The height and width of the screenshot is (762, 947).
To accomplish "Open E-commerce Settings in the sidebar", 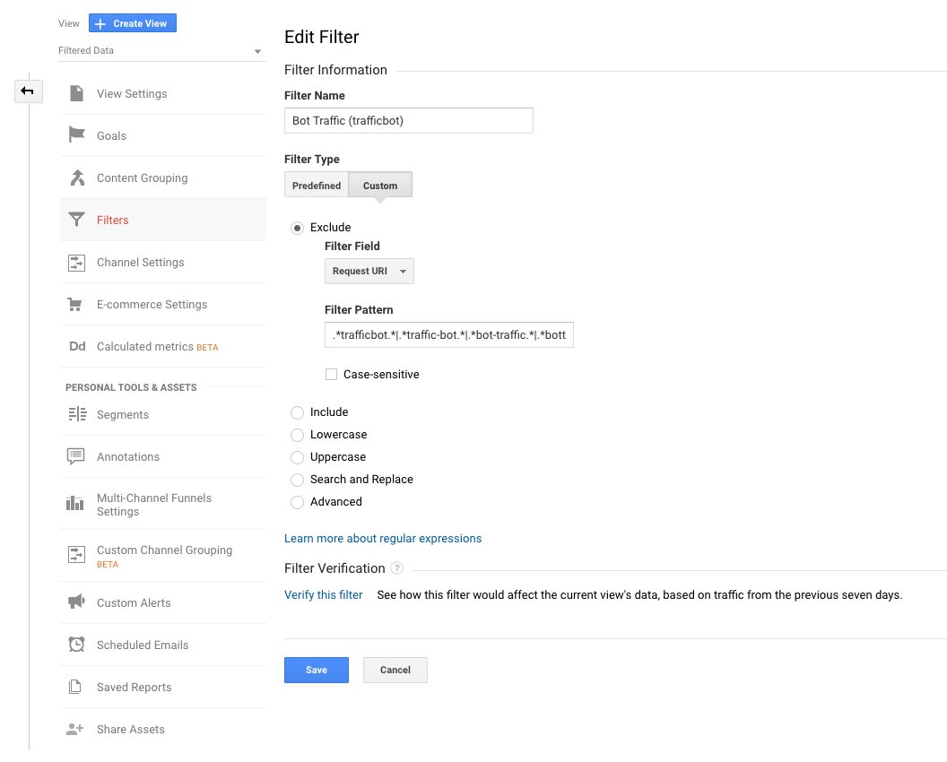I will point(163,304).
